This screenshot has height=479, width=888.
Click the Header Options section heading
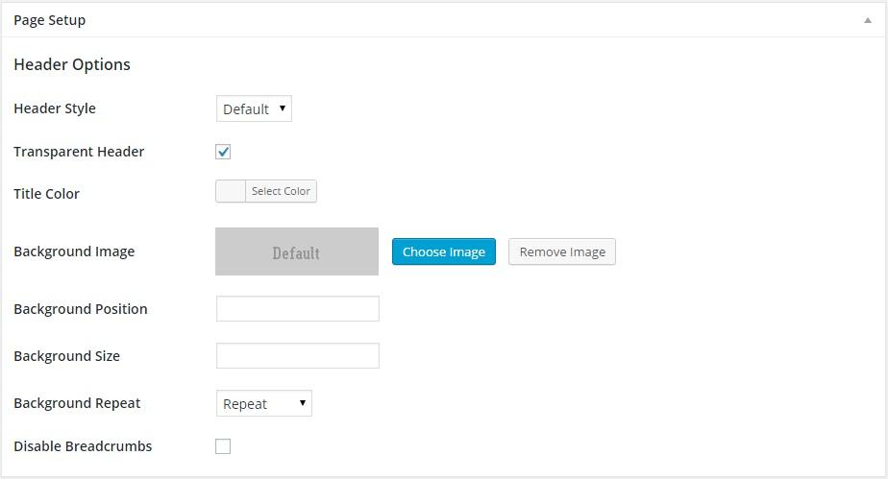[x=72, y=64]
